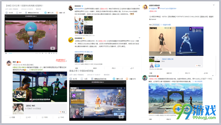This screenshot has height=125, width=221.
Task: Click the fullscreen icon under pink island video
Action: click(56, 53)
